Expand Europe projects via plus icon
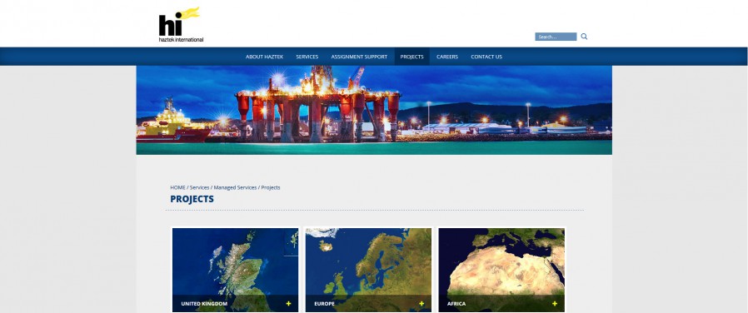Viewport: 748px width, 313px height. (421, 304)
